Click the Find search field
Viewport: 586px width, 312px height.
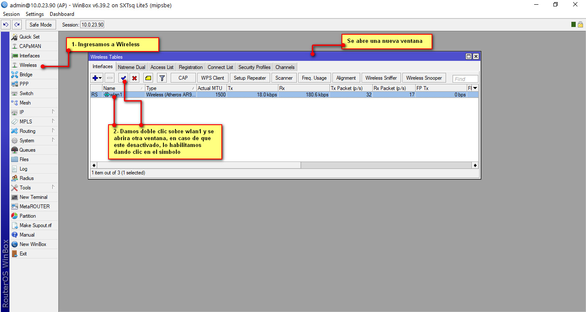coord(465,79)
